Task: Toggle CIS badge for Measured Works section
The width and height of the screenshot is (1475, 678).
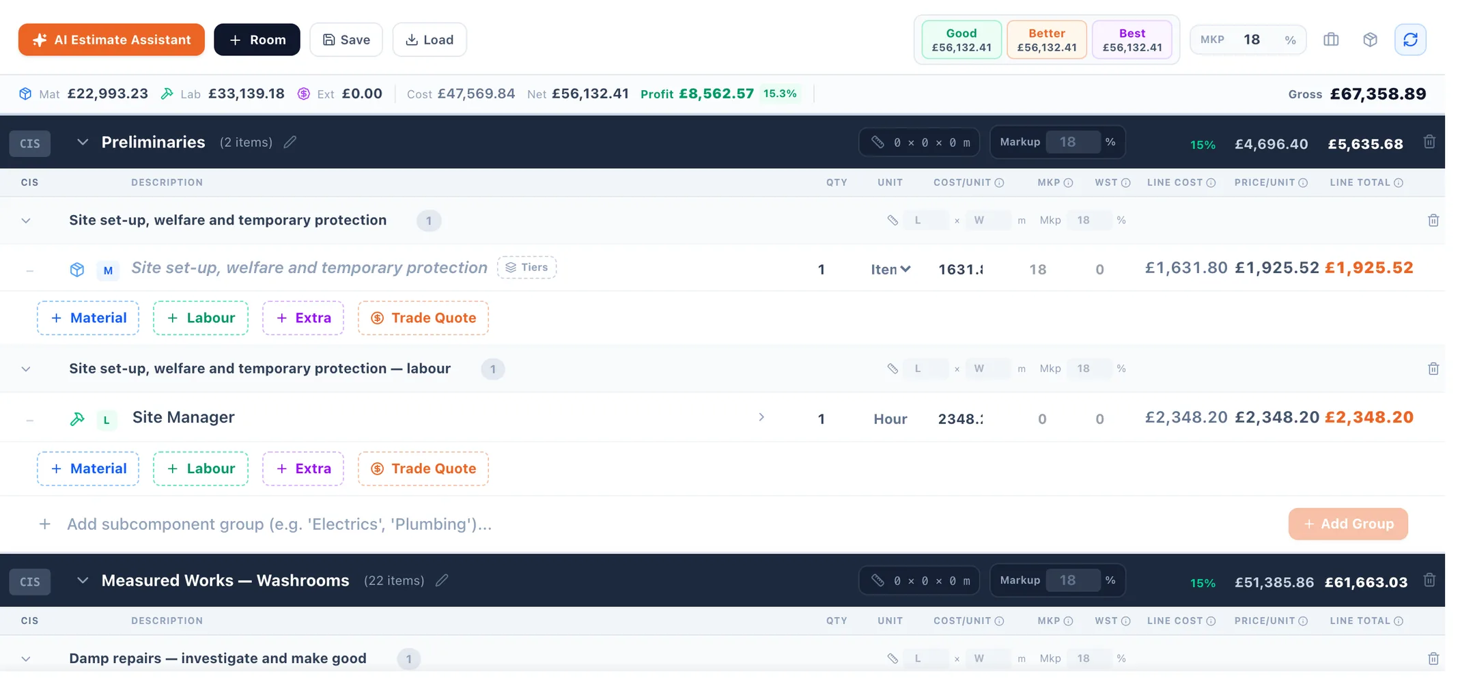Action: tap(30, 582)
